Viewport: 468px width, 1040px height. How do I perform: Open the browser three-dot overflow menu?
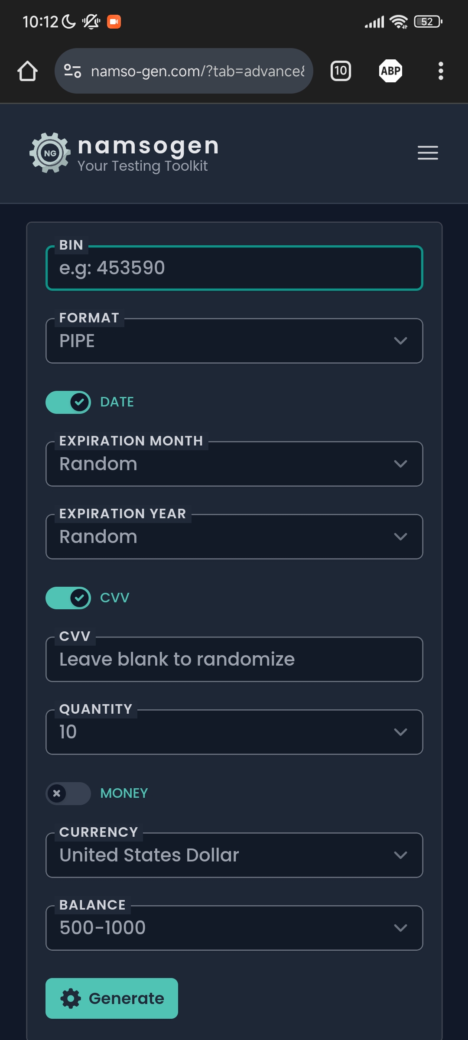click(441, 71)
